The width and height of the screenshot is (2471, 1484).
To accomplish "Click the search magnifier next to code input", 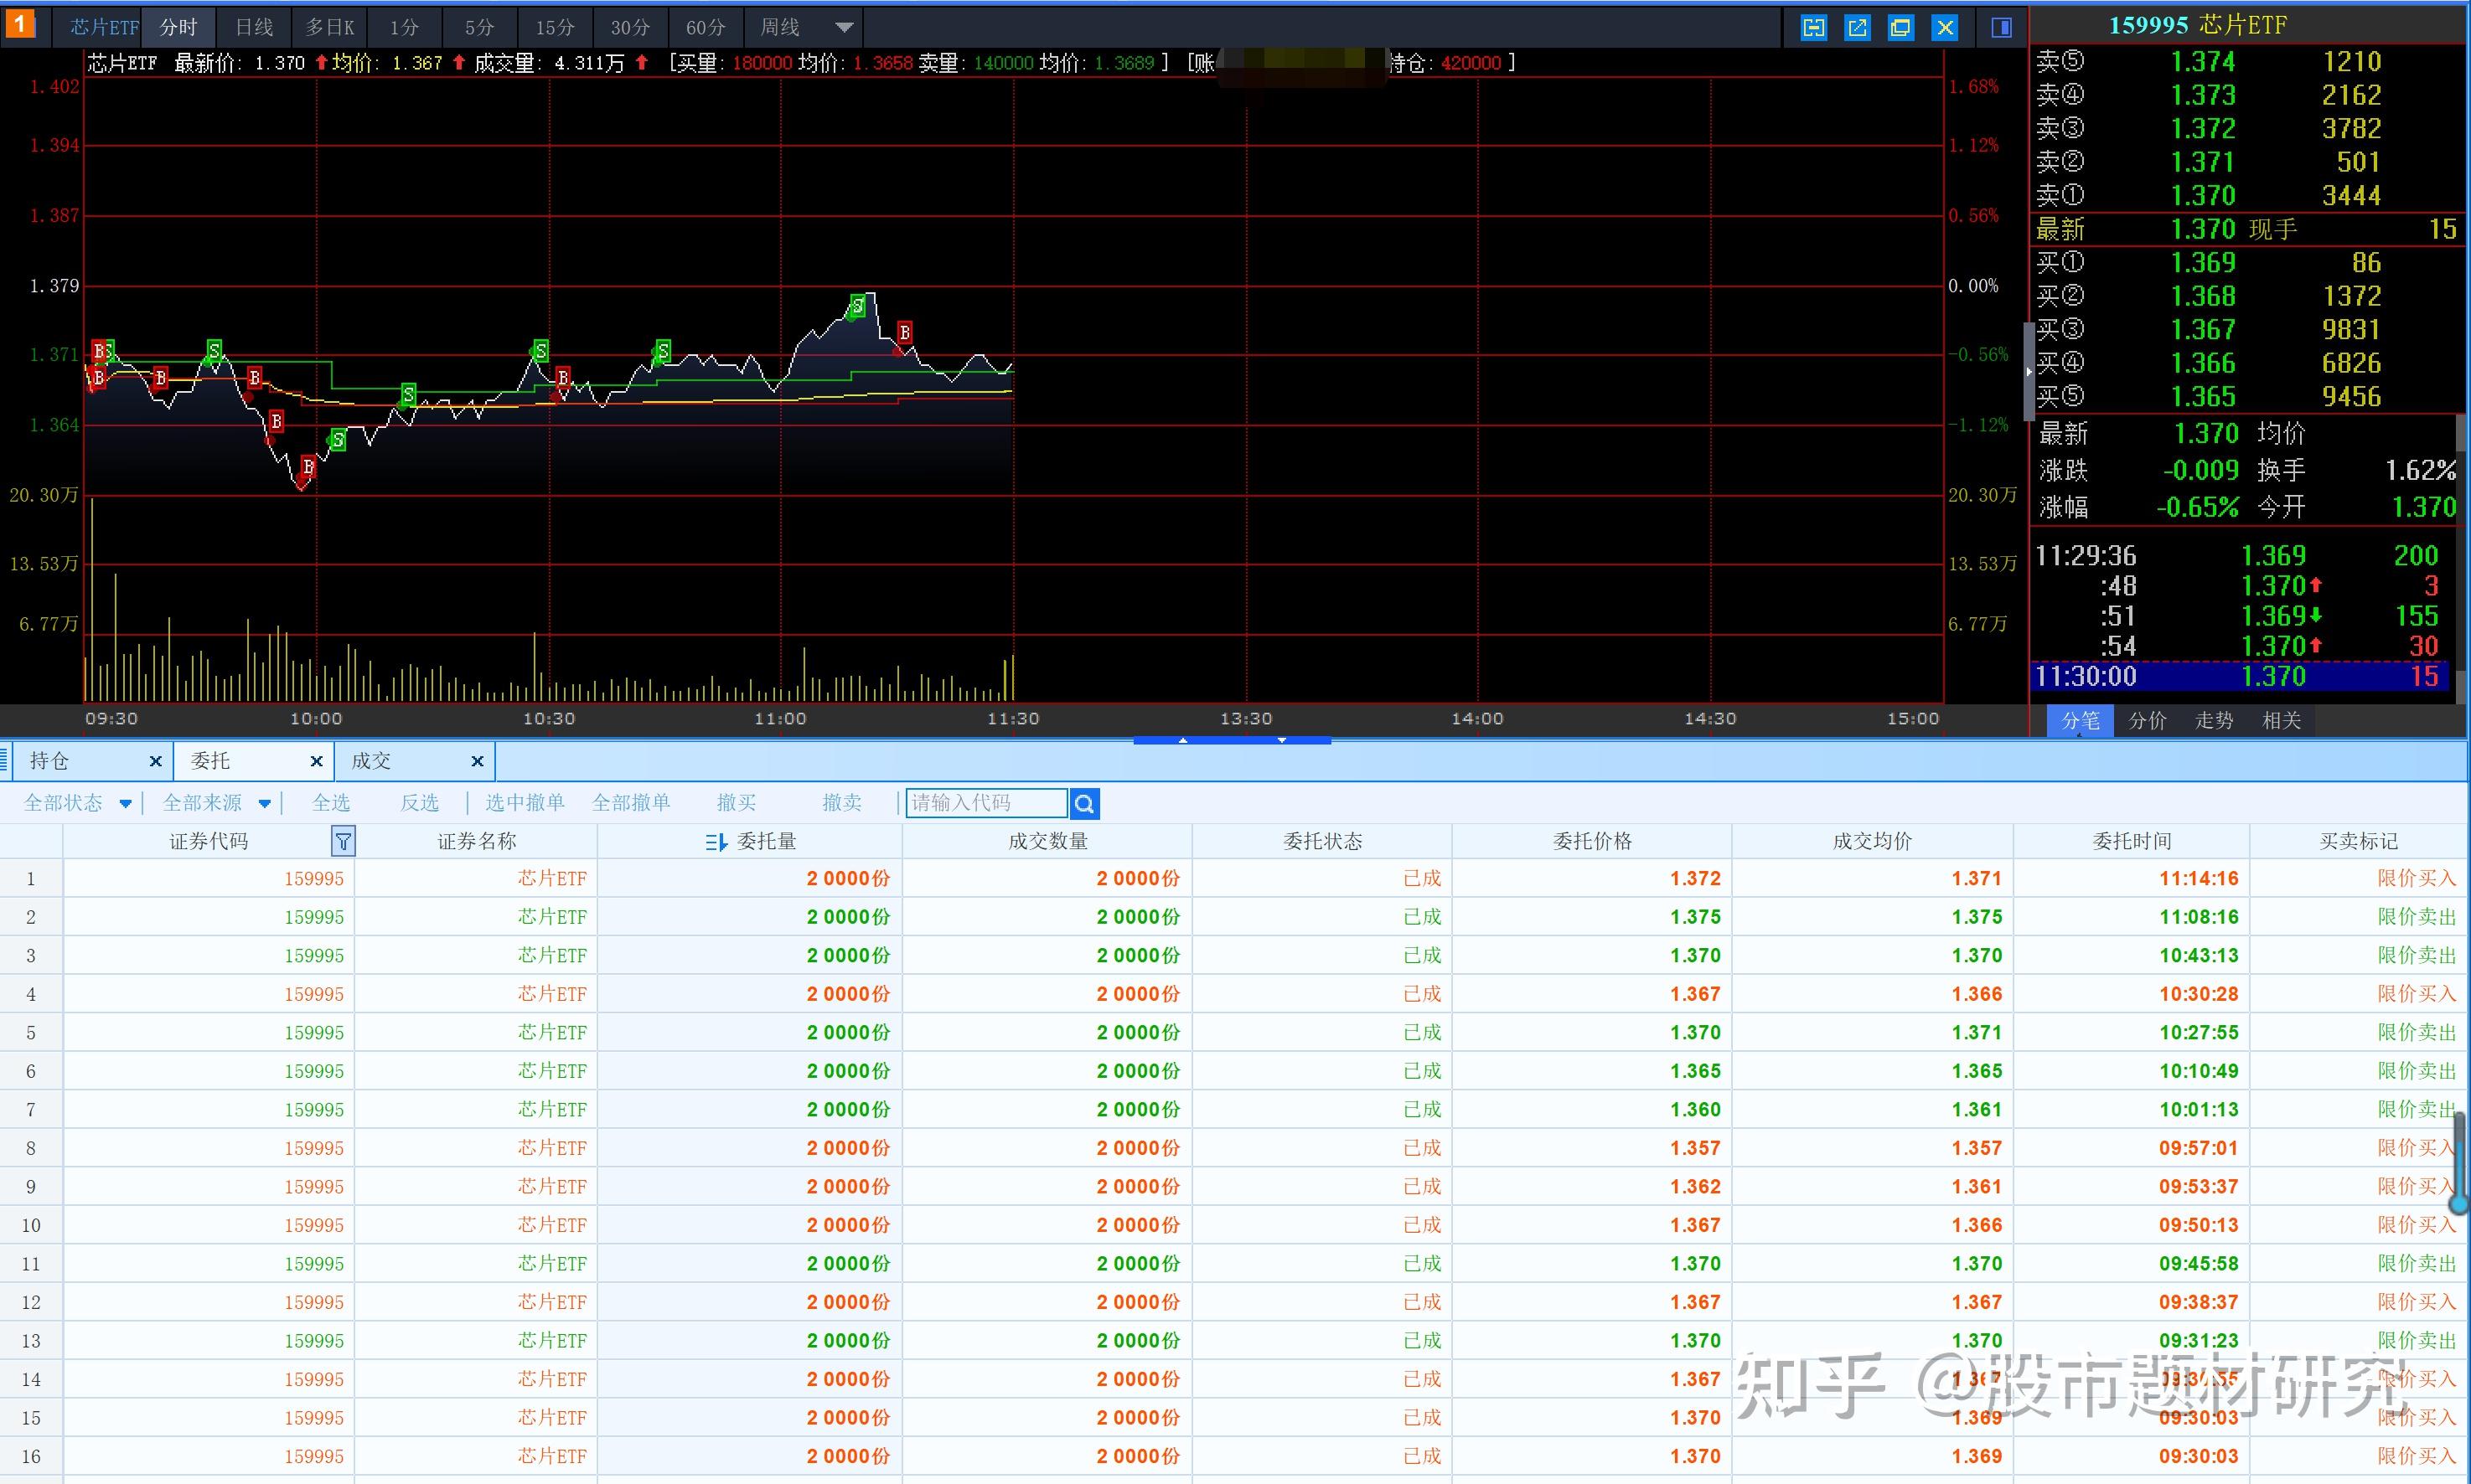I will (x=1084, y=803).
